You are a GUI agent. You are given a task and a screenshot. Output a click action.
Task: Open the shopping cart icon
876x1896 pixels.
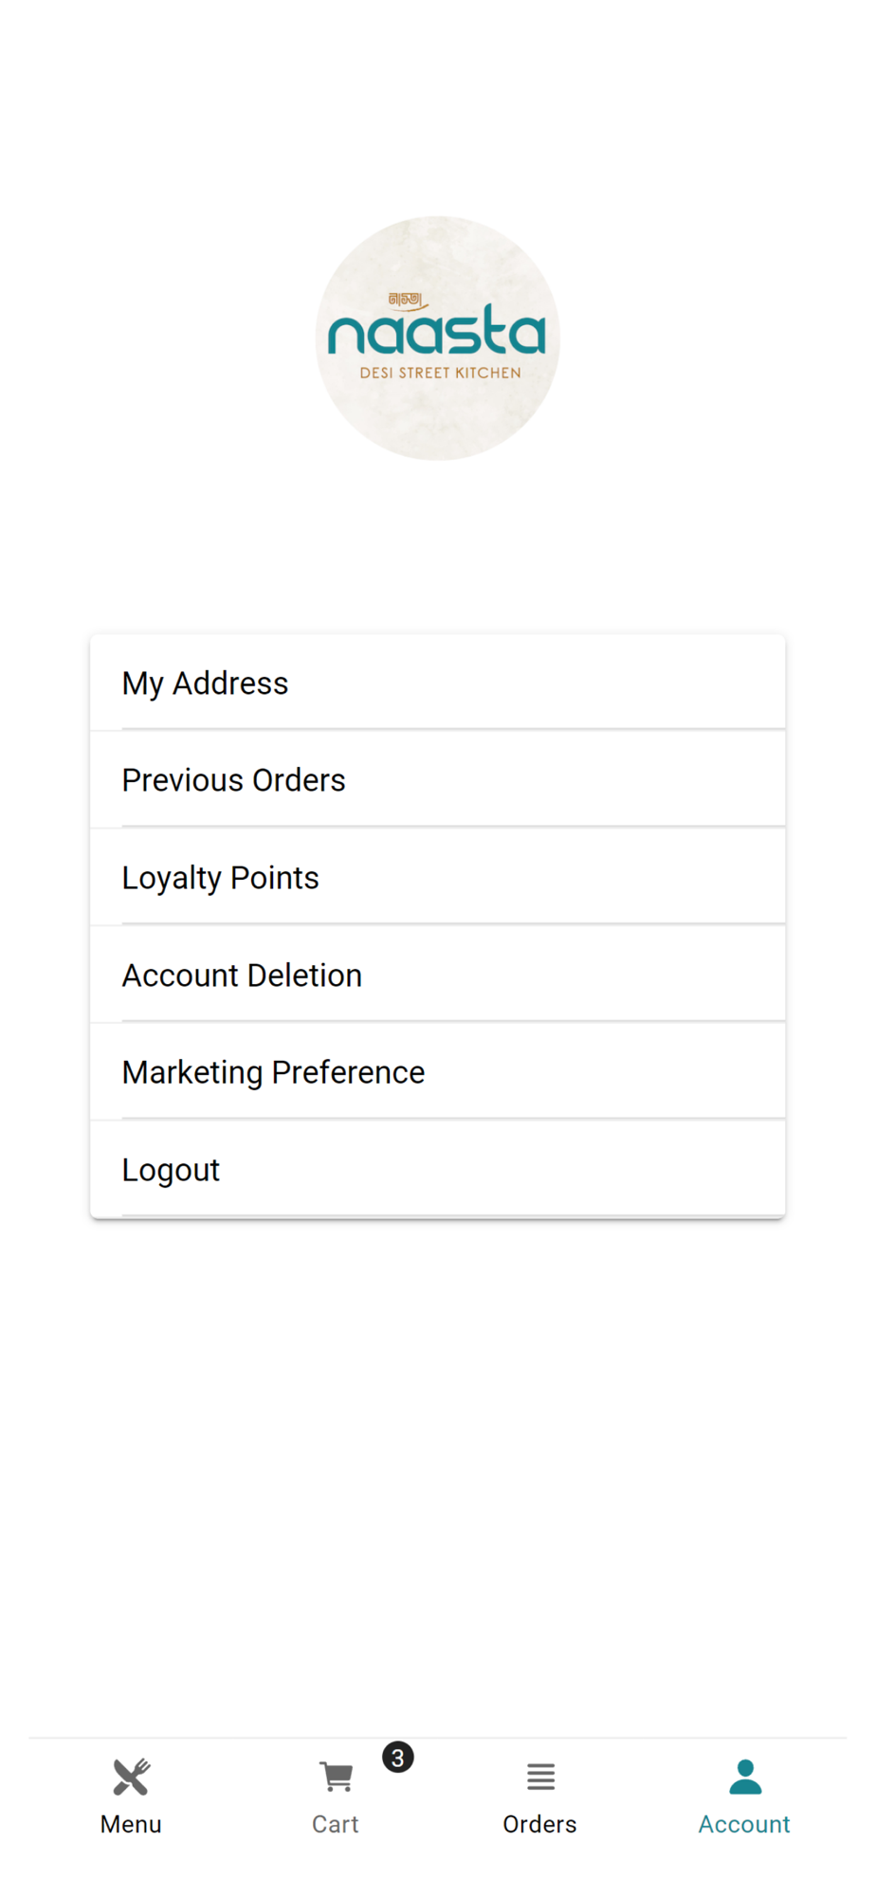336,1777
